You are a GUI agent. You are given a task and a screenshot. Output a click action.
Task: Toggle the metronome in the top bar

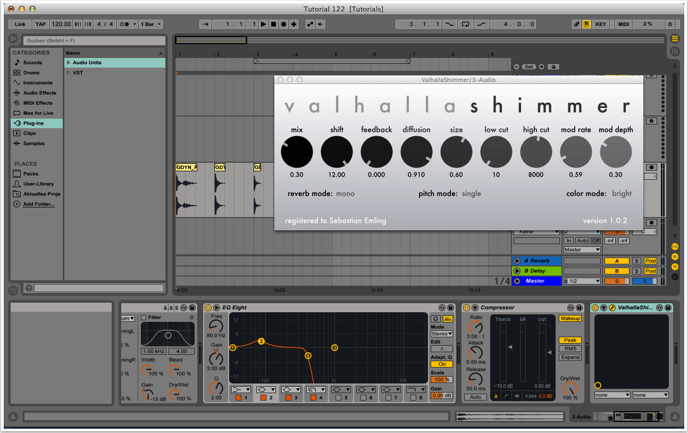[x=125, y=24]
